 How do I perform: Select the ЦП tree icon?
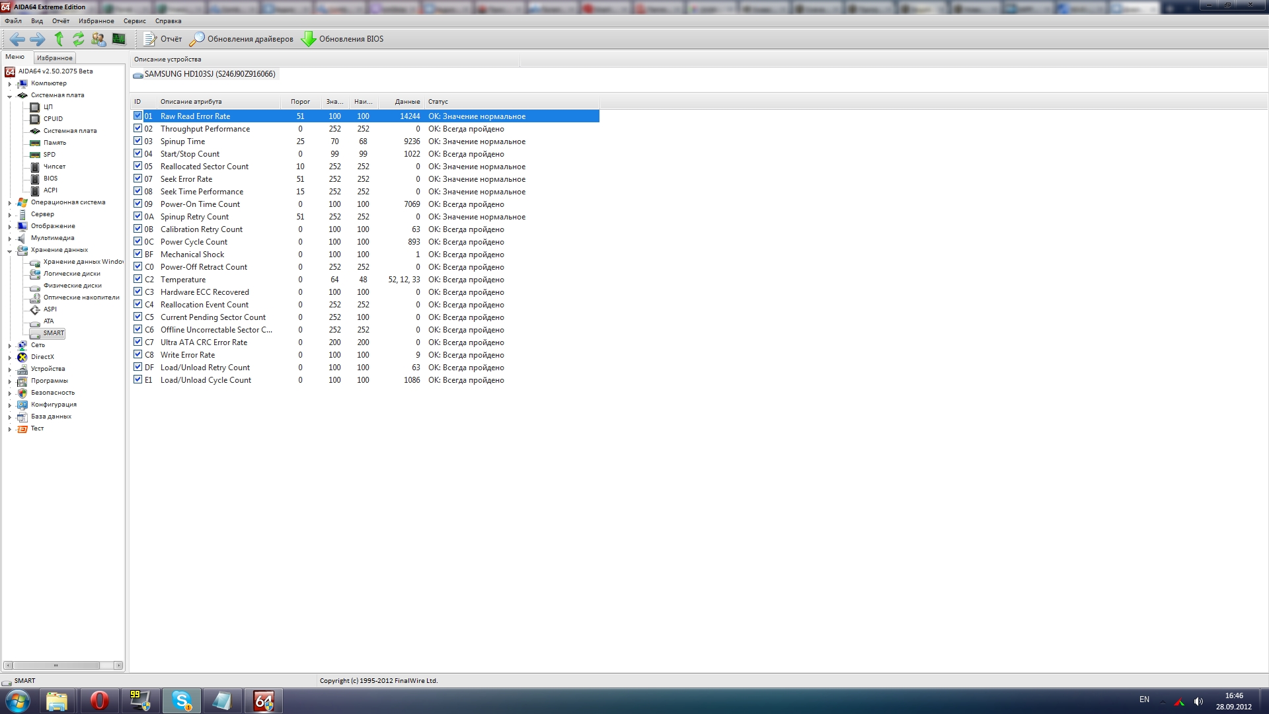pos(35,107)
